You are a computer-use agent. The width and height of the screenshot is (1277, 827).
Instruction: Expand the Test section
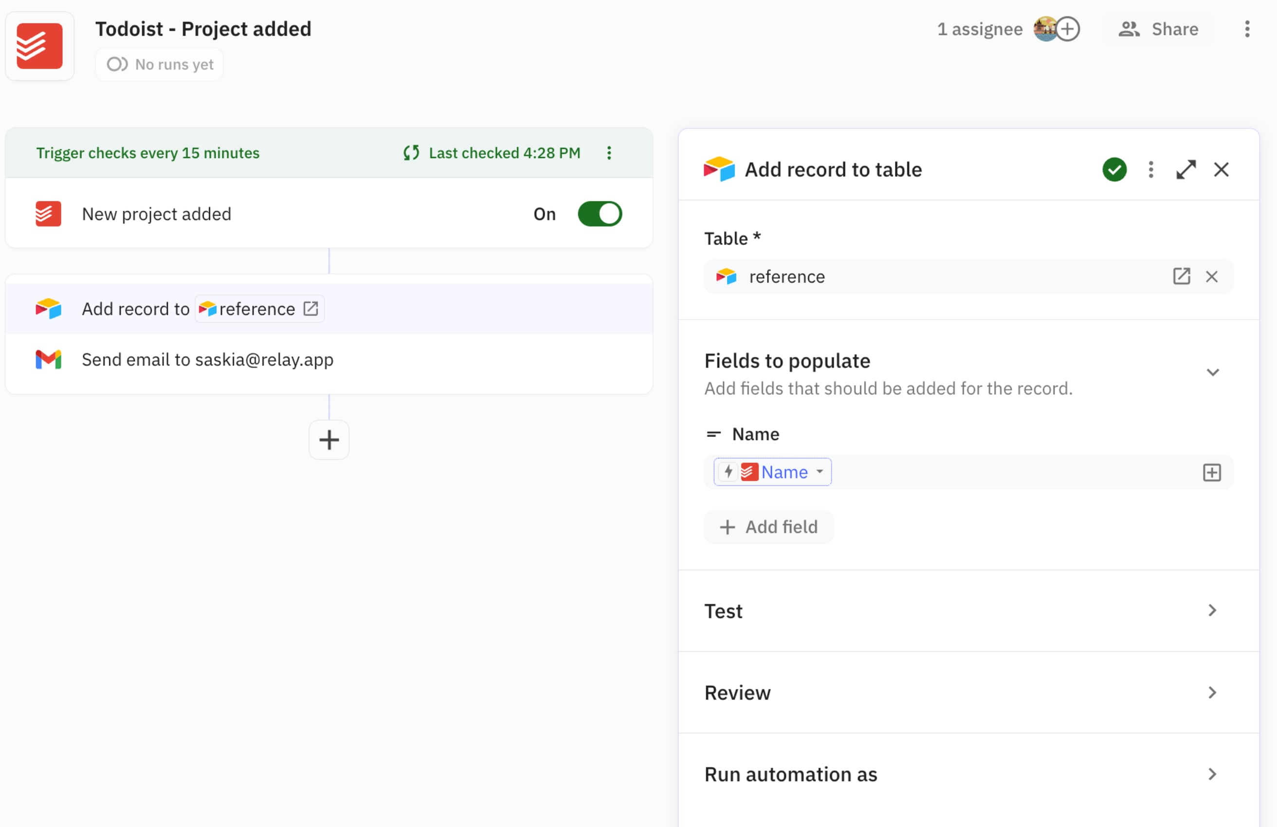click(x=1211, y=611)
